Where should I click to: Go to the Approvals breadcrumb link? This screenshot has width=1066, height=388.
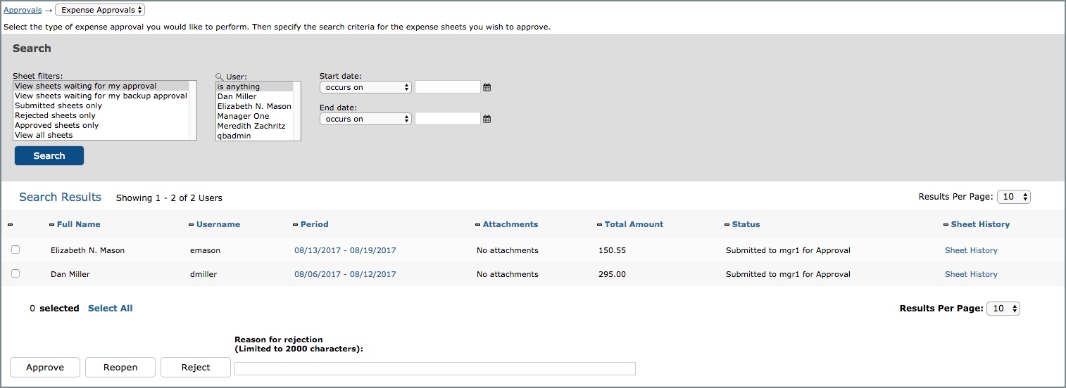point(23,10)
